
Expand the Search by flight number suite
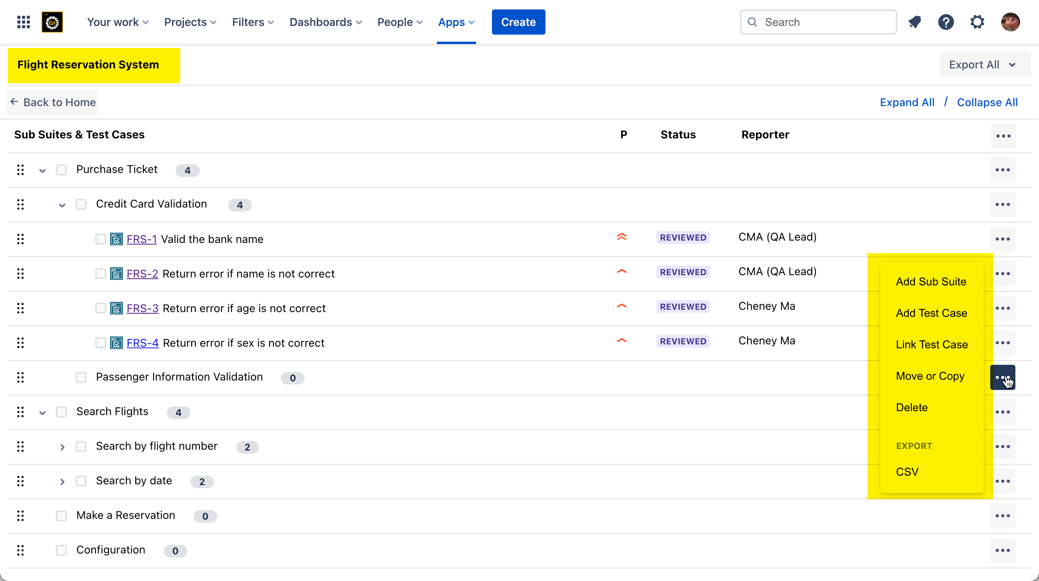click(x=62, y=447)
